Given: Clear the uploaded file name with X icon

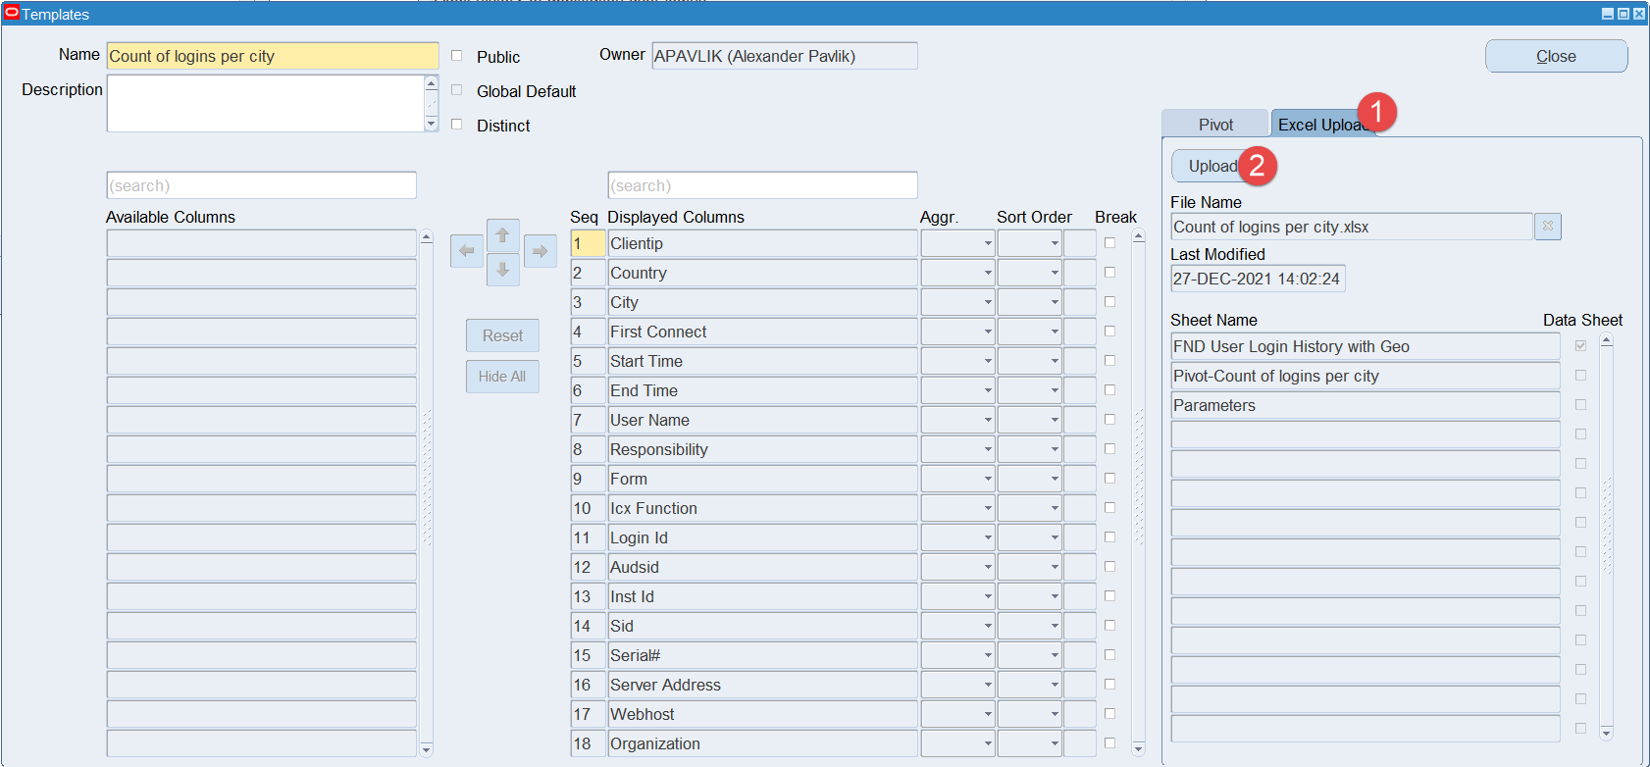Looking at the screenshot, I should coord(1548,227).
